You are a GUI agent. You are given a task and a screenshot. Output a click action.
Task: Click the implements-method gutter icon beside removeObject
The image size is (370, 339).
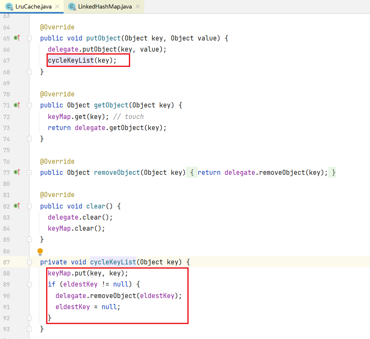coord(17,172)
